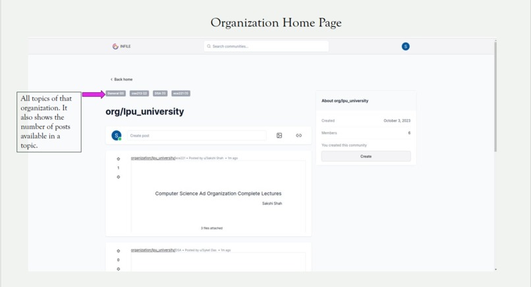The width and height of the screenshot is (531, 287).
Task: Open the user avatar in the top bar
Action: click(x=405, y=46)
